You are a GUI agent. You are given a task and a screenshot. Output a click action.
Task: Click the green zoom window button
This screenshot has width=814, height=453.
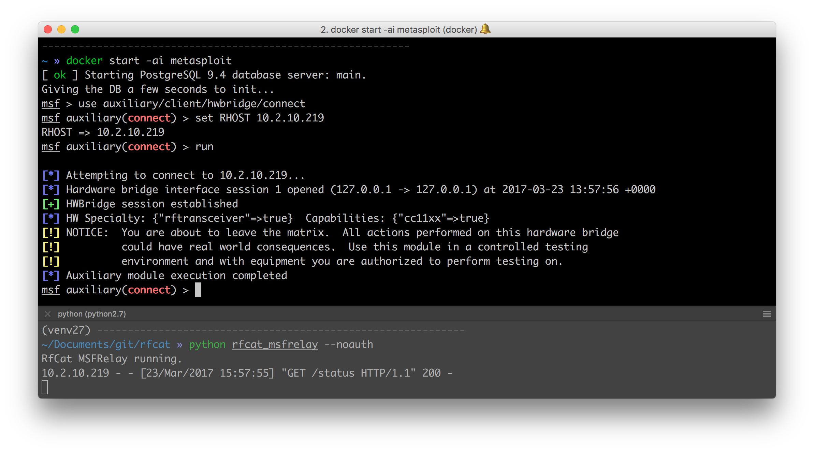pyautogui.click(x=75, y=30)
